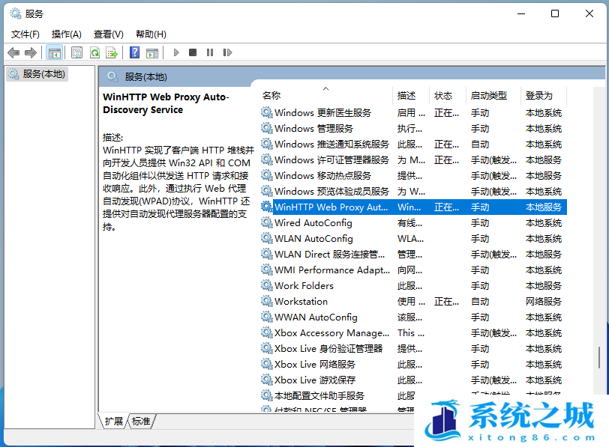Open Properties via the toolbar icon
The height and width of the screenshot is (447, 609).
point(76,52)
